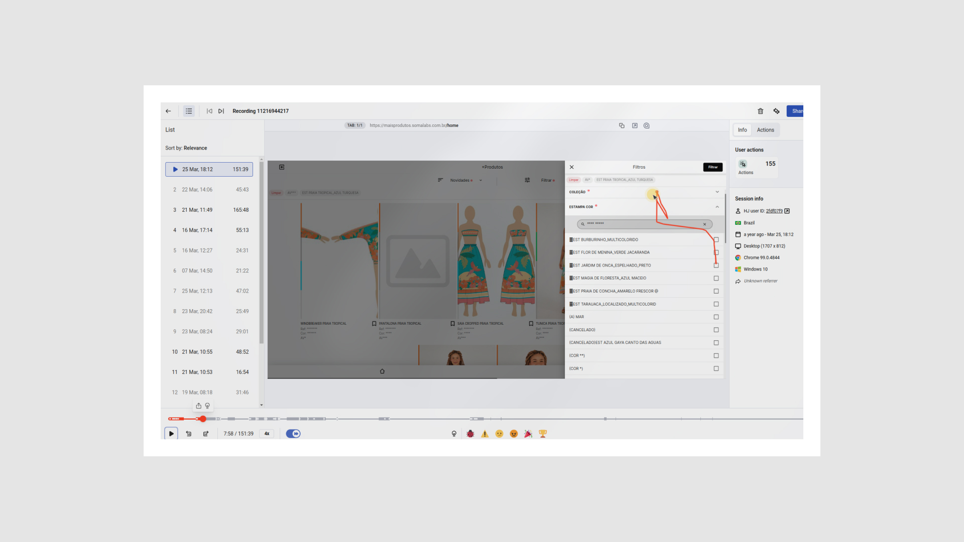Toggle the recordings list view icon

pyautogui.click(x=189, y=111)
